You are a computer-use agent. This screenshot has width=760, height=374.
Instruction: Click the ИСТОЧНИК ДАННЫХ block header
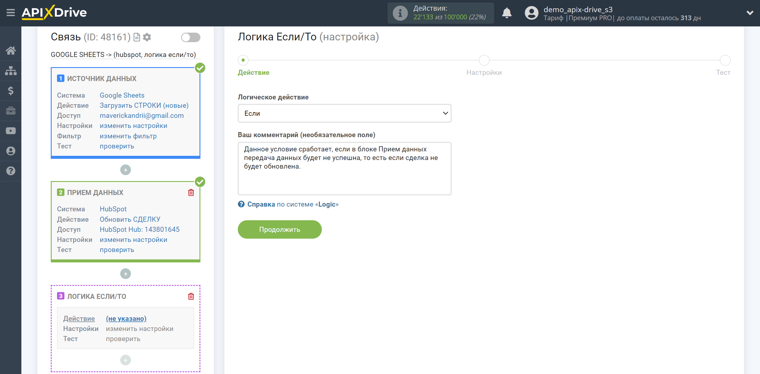pos(102,79)
